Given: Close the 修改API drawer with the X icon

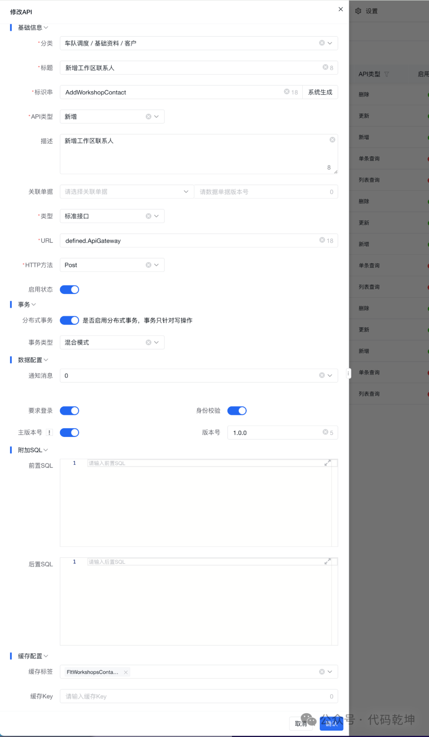Looking at the screenshot, I should tap(340, 9).
